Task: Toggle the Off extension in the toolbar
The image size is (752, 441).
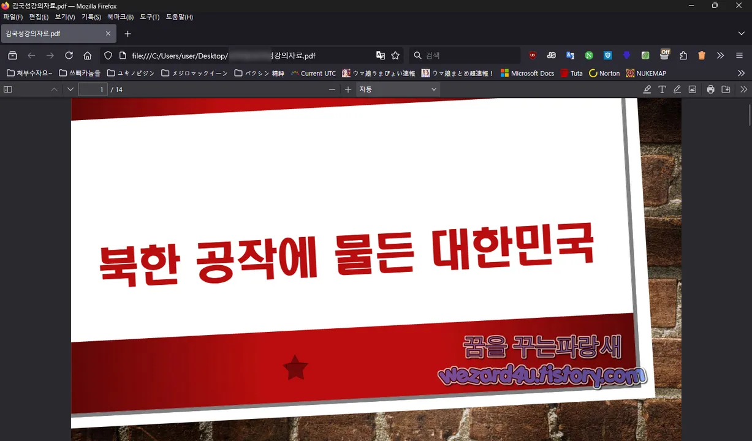Action: pyautogui.click(x=664, y=54)
